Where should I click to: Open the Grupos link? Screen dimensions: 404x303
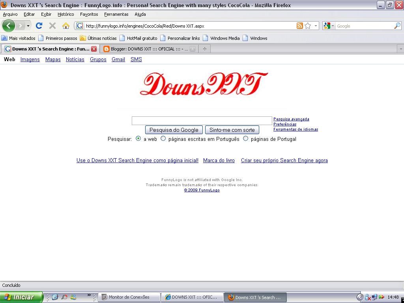point(98,60)
